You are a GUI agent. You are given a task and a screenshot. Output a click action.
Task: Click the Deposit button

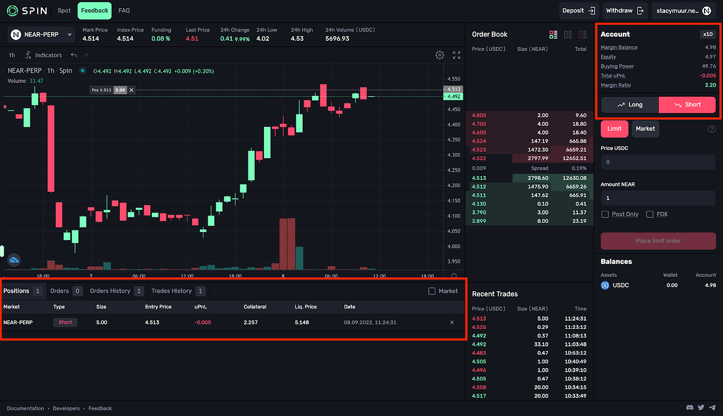coord(578,10)
